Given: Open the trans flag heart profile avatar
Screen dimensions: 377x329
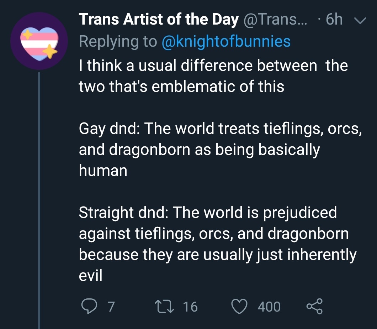Looking at the screenshot, I should pyautogui.click(x=39, y=41).
